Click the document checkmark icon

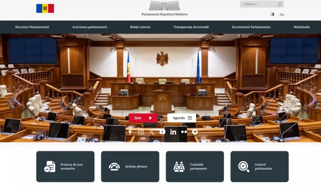click(50, 167)
